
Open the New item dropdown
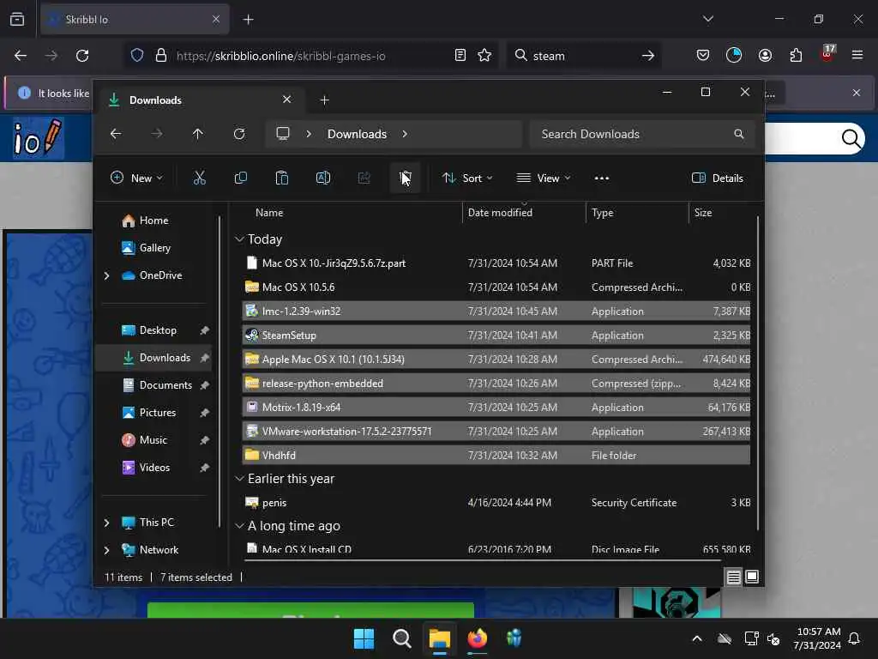coord(136,178)
